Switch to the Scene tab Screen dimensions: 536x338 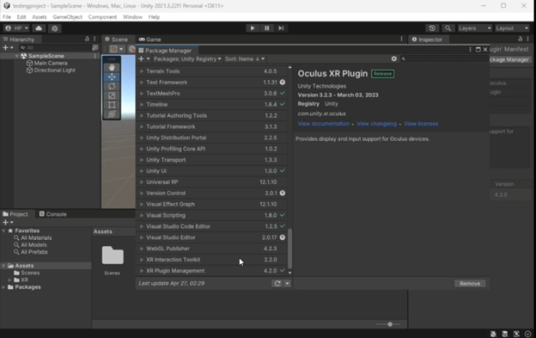coord(117,40)
